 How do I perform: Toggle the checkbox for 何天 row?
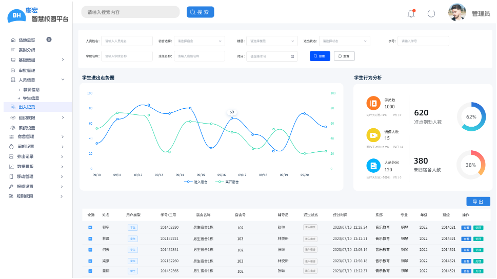point(90,250)
